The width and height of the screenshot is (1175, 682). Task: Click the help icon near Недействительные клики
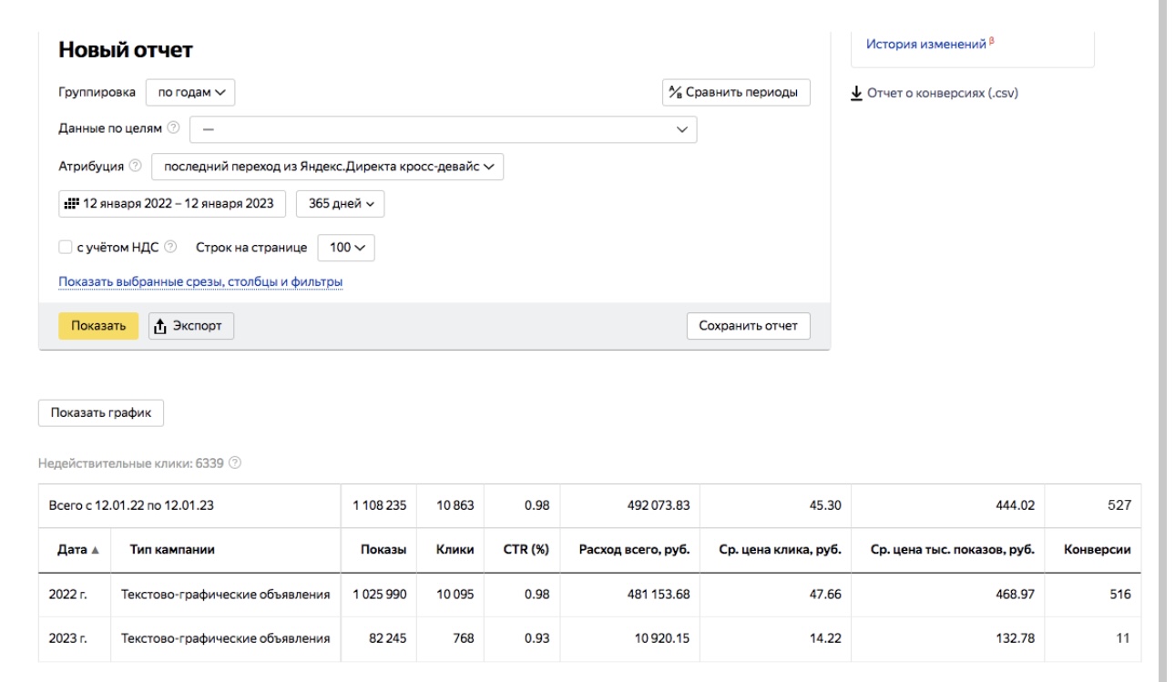click(x=235, y=464)
